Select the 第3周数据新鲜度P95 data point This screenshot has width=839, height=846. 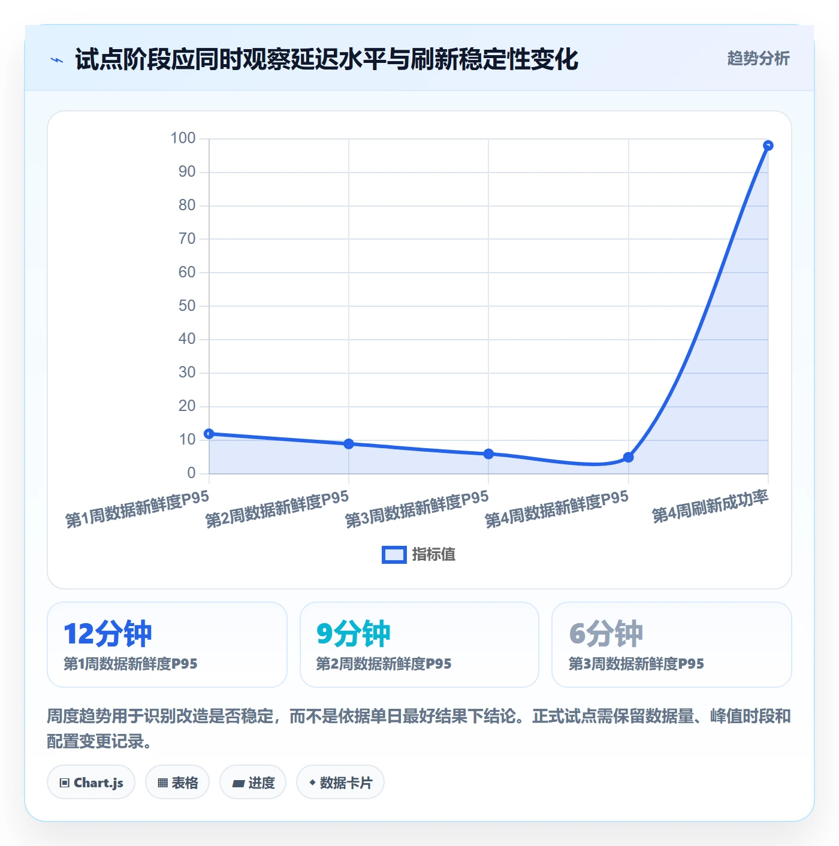488,454
